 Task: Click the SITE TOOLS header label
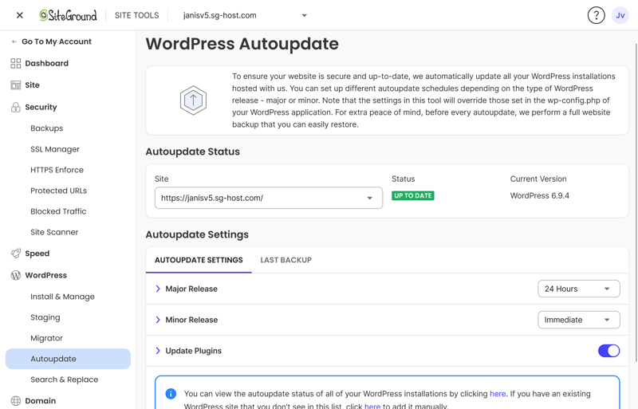(136, 15)
